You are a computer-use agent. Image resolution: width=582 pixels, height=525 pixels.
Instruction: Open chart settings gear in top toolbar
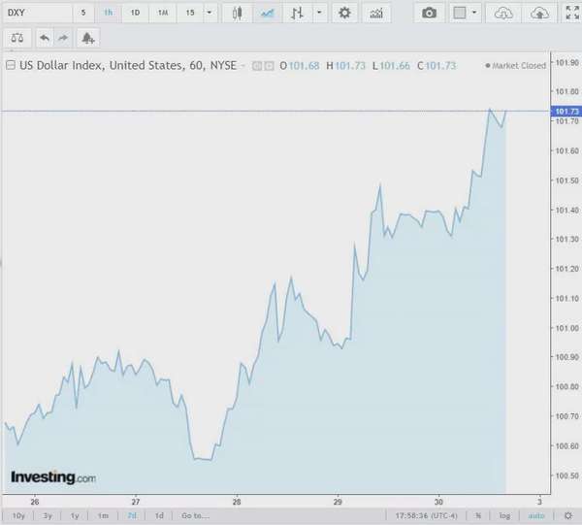pyautogui.click(x=344, y=13)
